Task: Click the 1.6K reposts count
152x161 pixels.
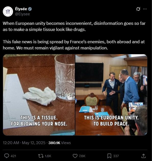Action: (48, 156)
